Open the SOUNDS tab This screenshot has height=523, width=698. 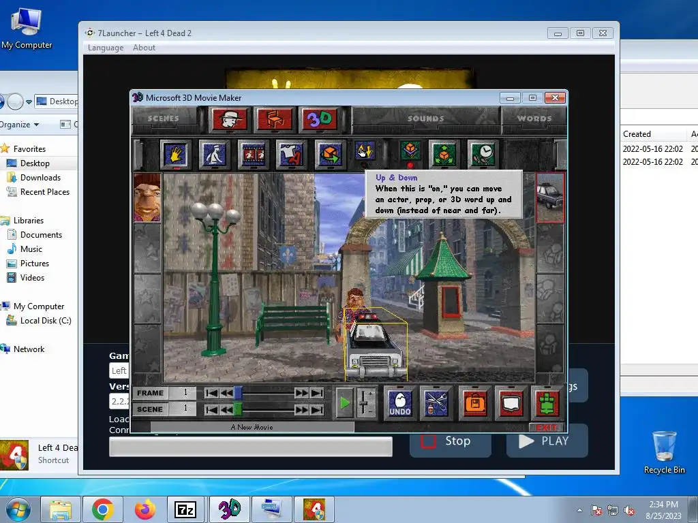click(426, 118)
